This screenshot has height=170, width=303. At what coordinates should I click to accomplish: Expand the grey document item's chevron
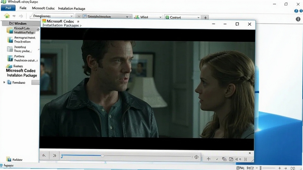39,49
